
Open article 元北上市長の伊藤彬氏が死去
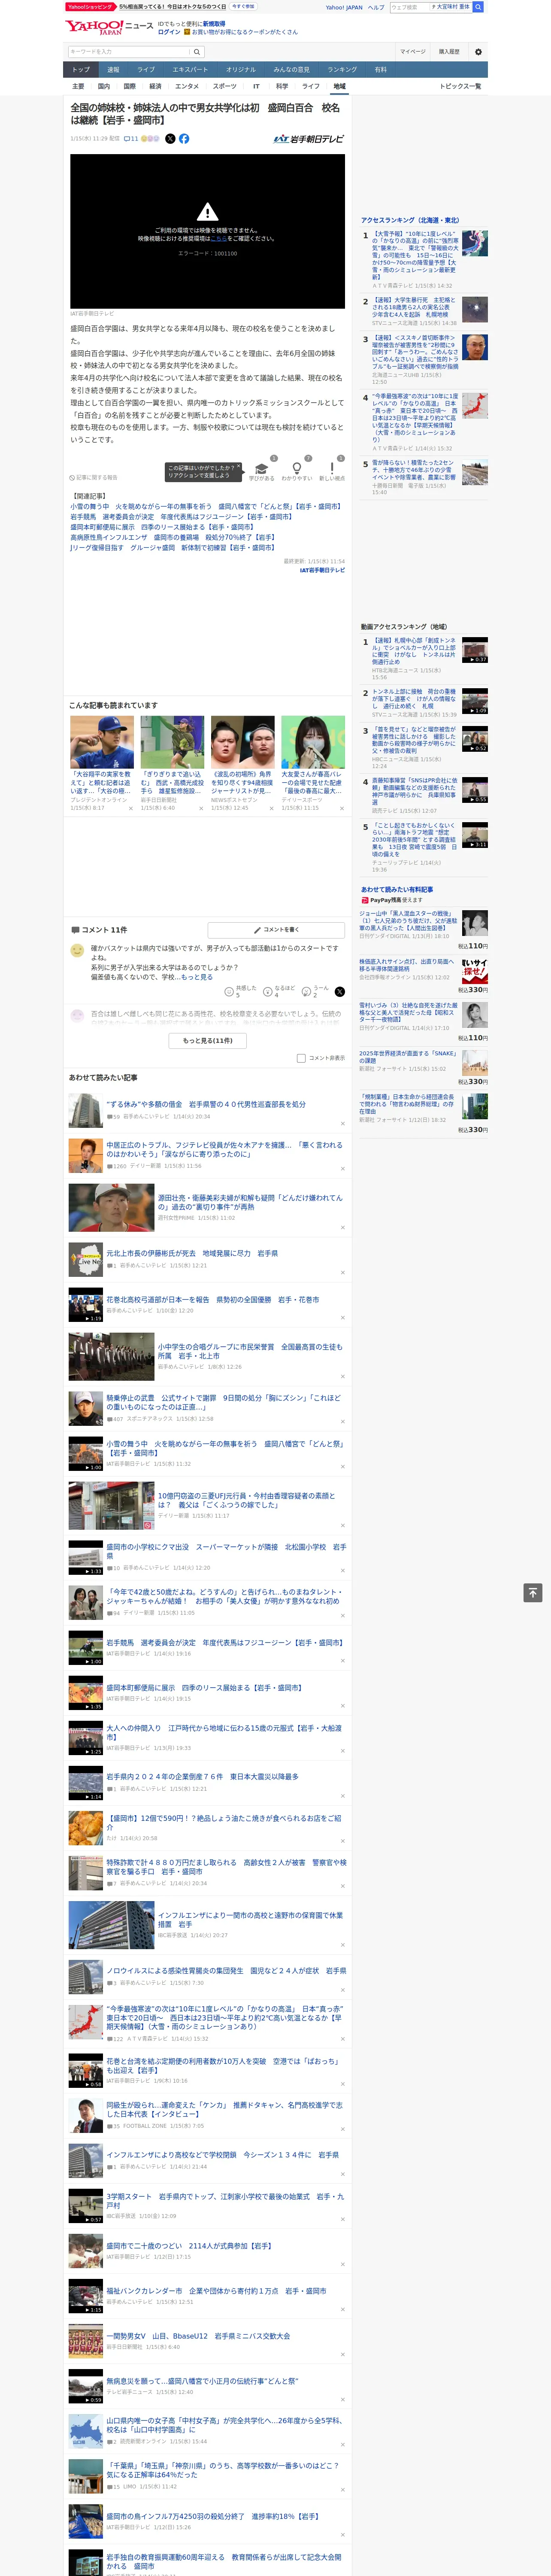point(192,1253)
